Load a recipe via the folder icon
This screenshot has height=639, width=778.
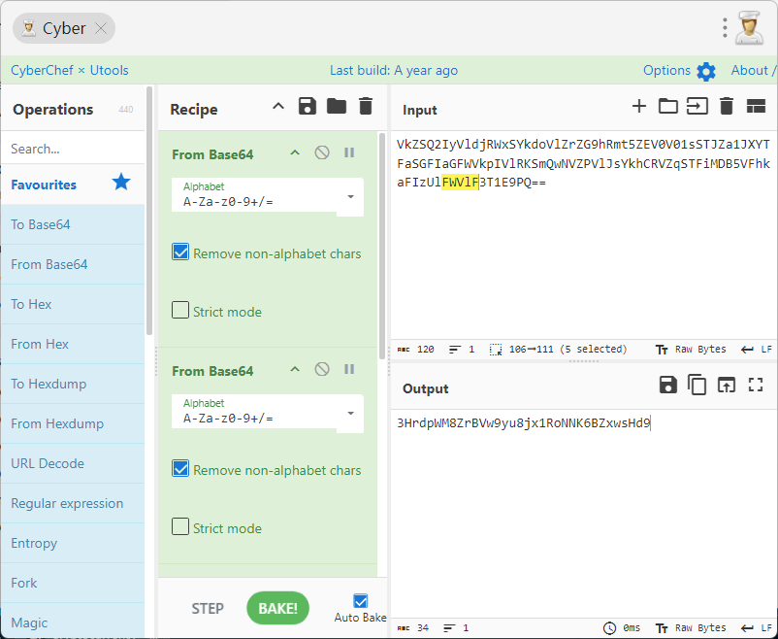(x=337, y=106)
